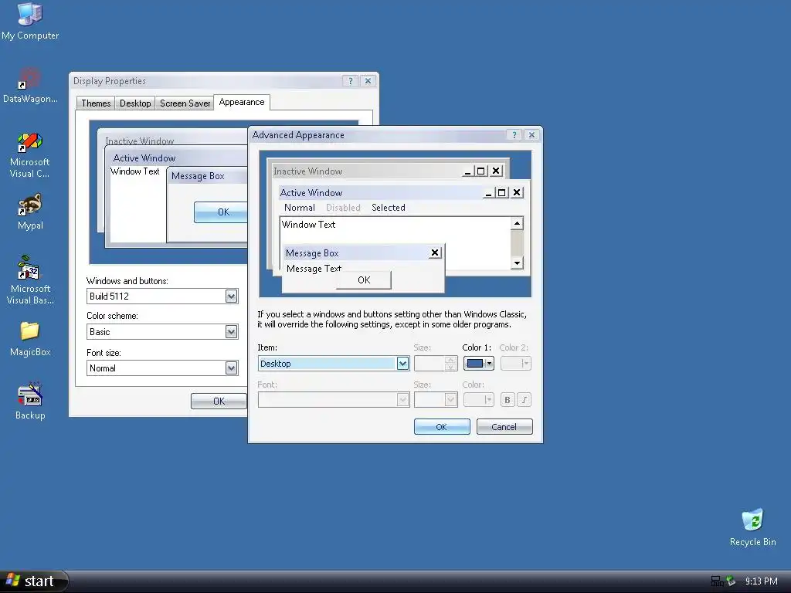The height and width of the screenshot is (593, 791).
Task: Open the Color 1 swatch picker
Action: pos(479,364)
